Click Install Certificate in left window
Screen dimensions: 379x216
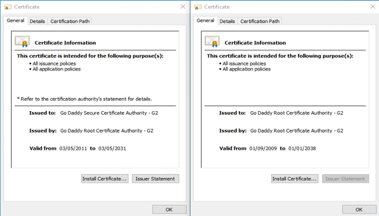[x=105, y=179]
